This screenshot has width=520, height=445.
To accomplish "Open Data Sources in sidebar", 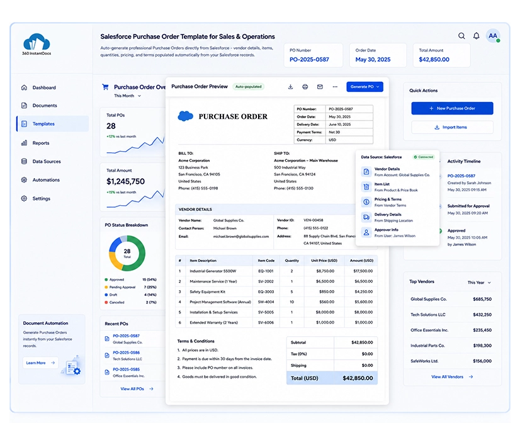I will [52, 162].
